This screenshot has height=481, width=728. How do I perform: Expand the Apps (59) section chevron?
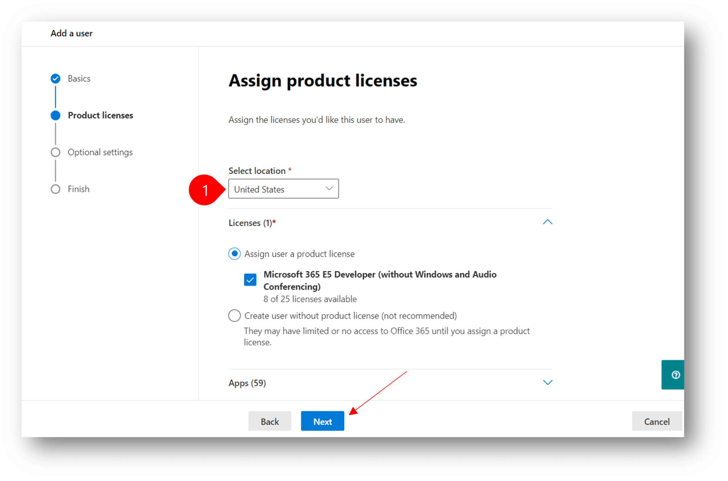pos(547,383)
